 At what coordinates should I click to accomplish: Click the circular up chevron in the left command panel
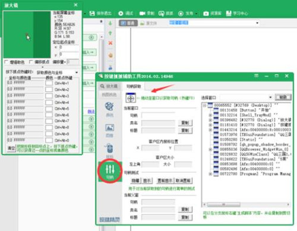[x=91, y=37]
